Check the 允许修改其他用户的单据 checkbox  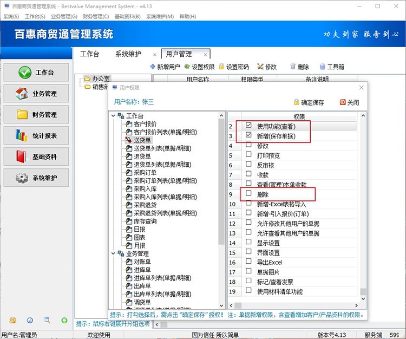tap(248, 222)
